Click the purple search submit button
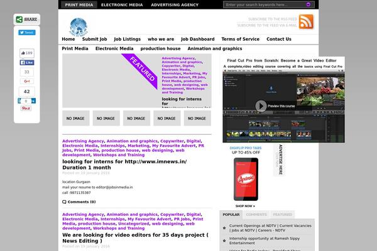 pos(309,4)
